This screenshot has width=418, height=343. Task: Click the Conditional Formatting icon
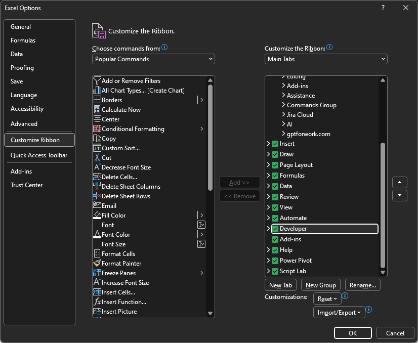point(97,129)
